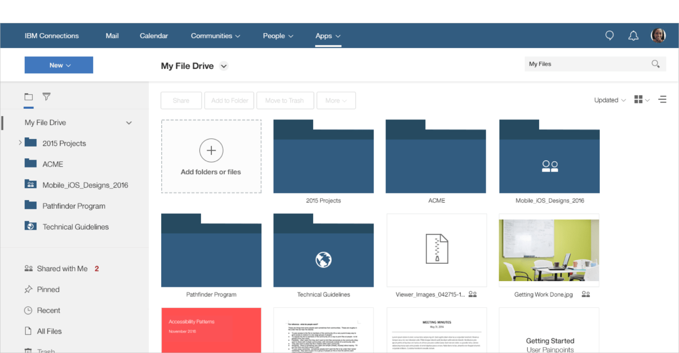Select the folder view icon in sidebar
This screenshot has height=353, width=679.
tap(29, 97)
